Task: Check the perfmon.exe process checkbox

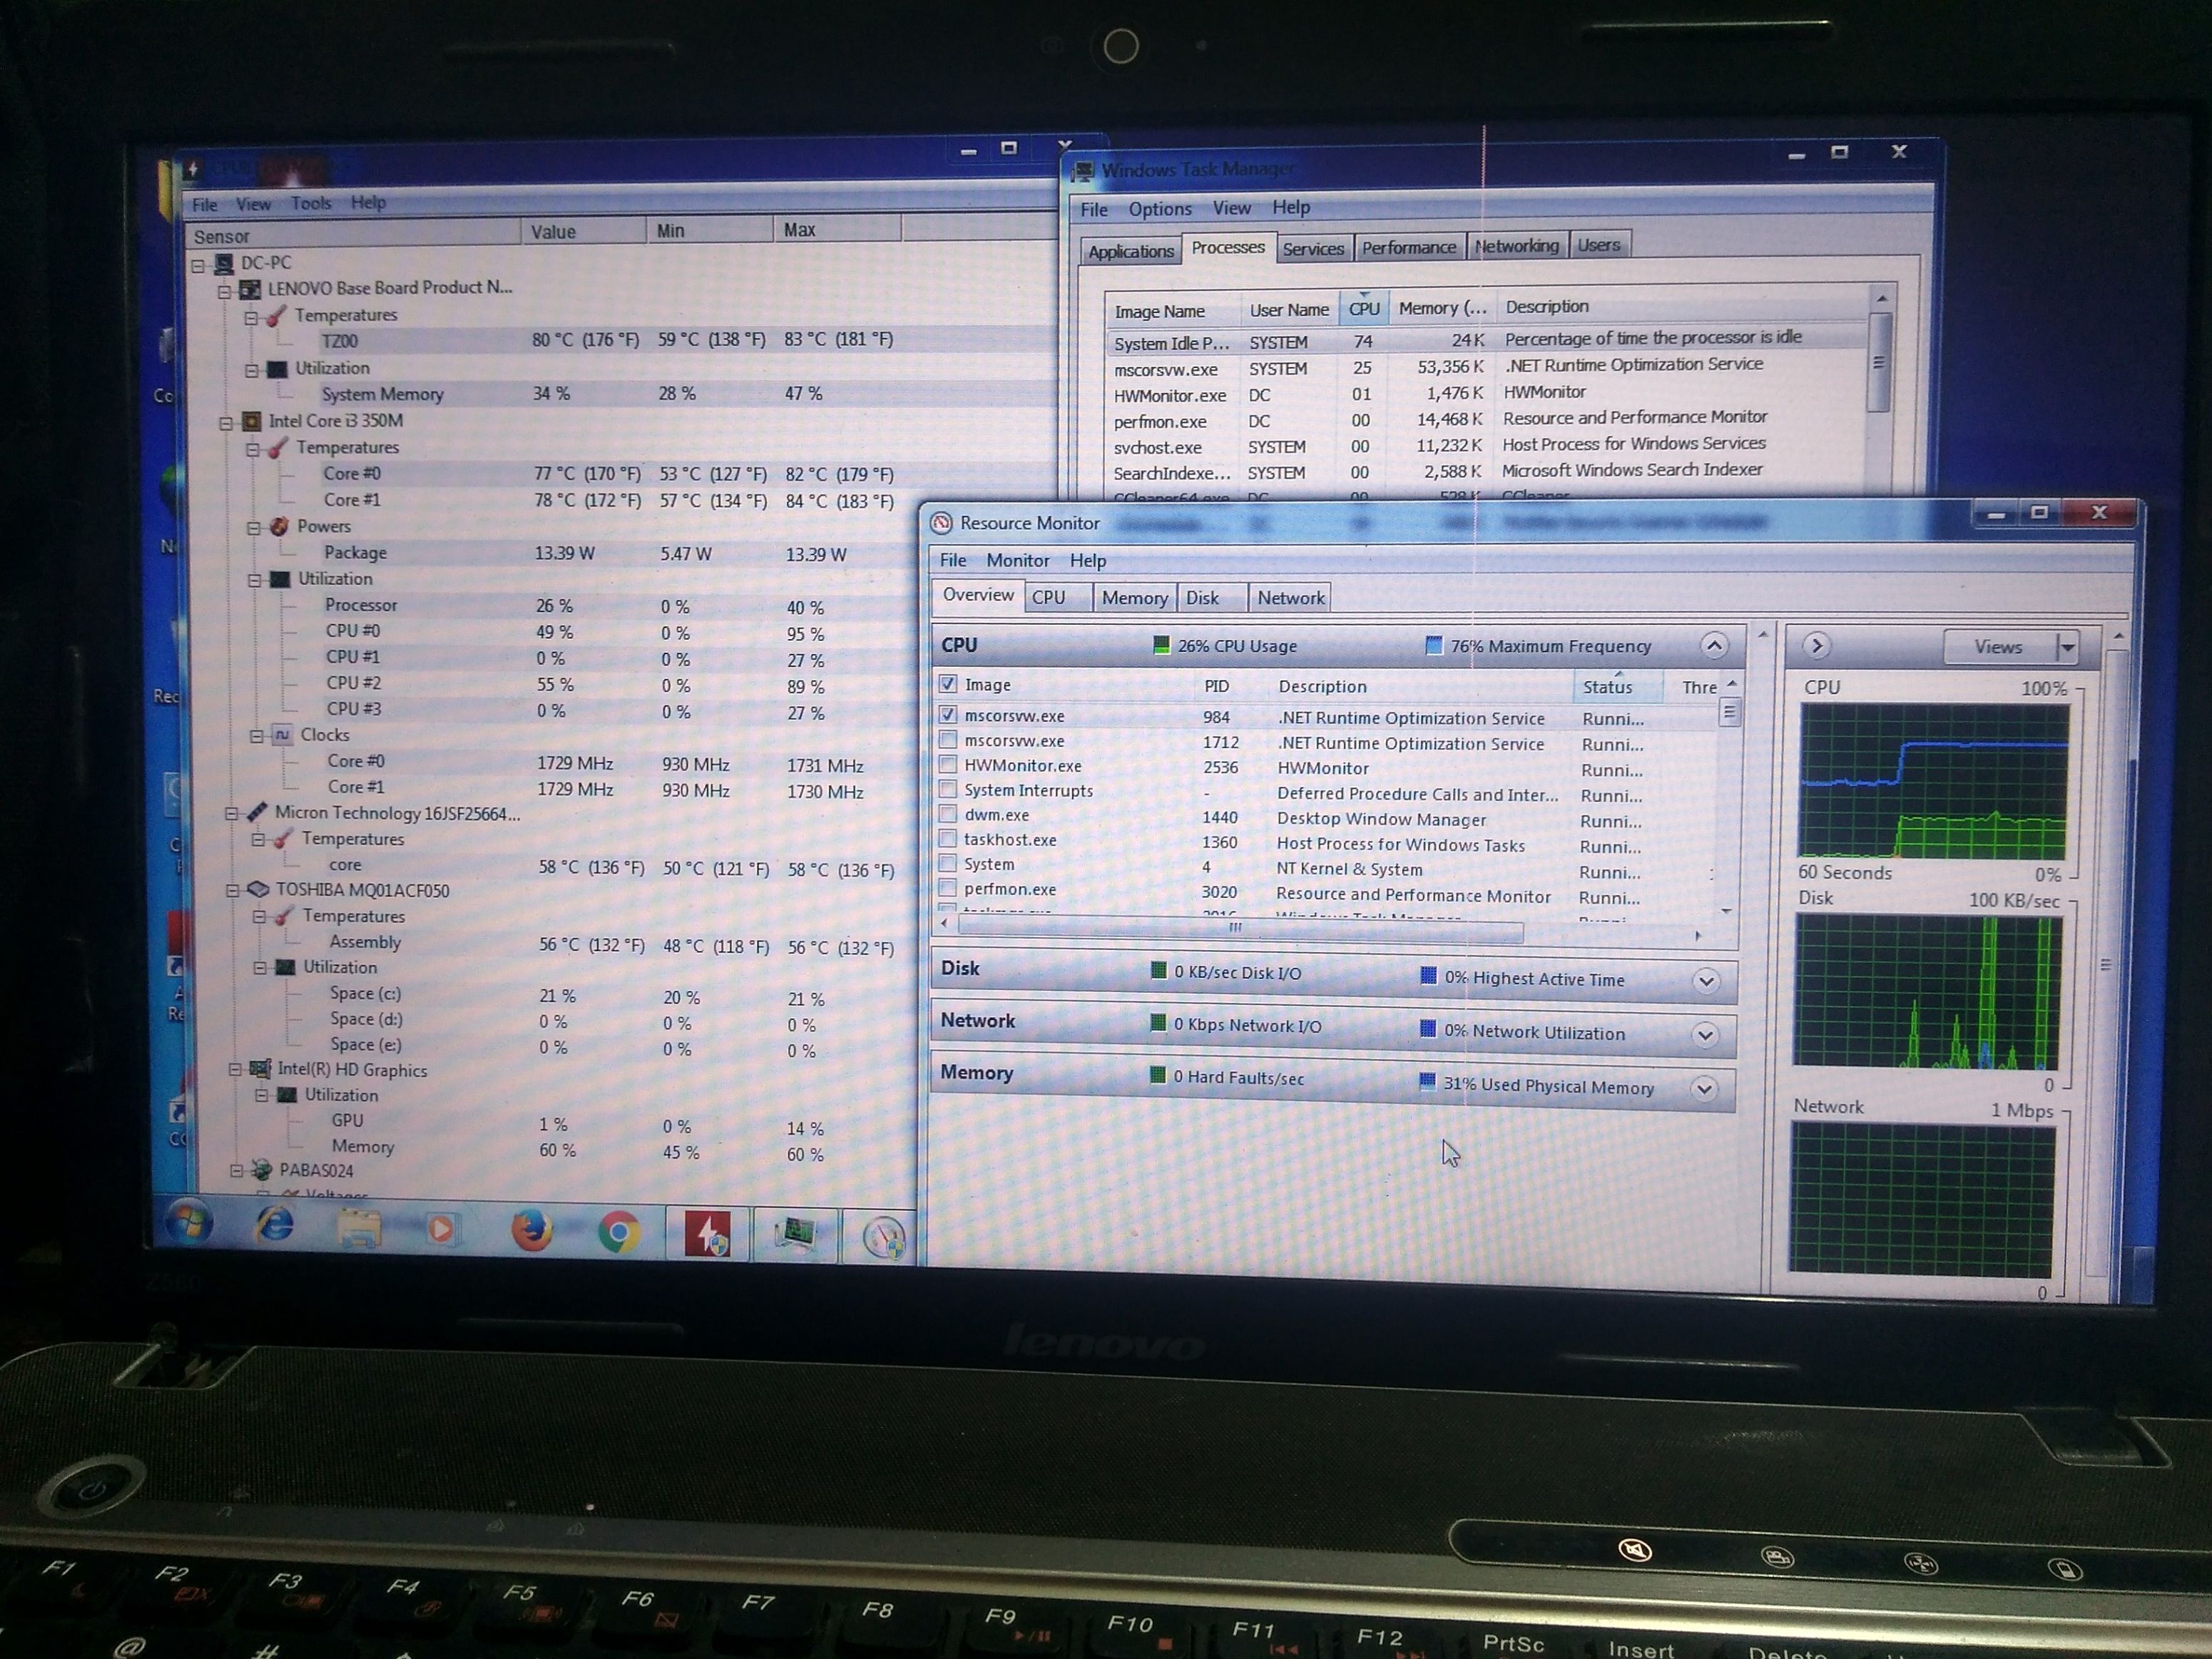Action: pyautogui.click(x=947, y=888)
